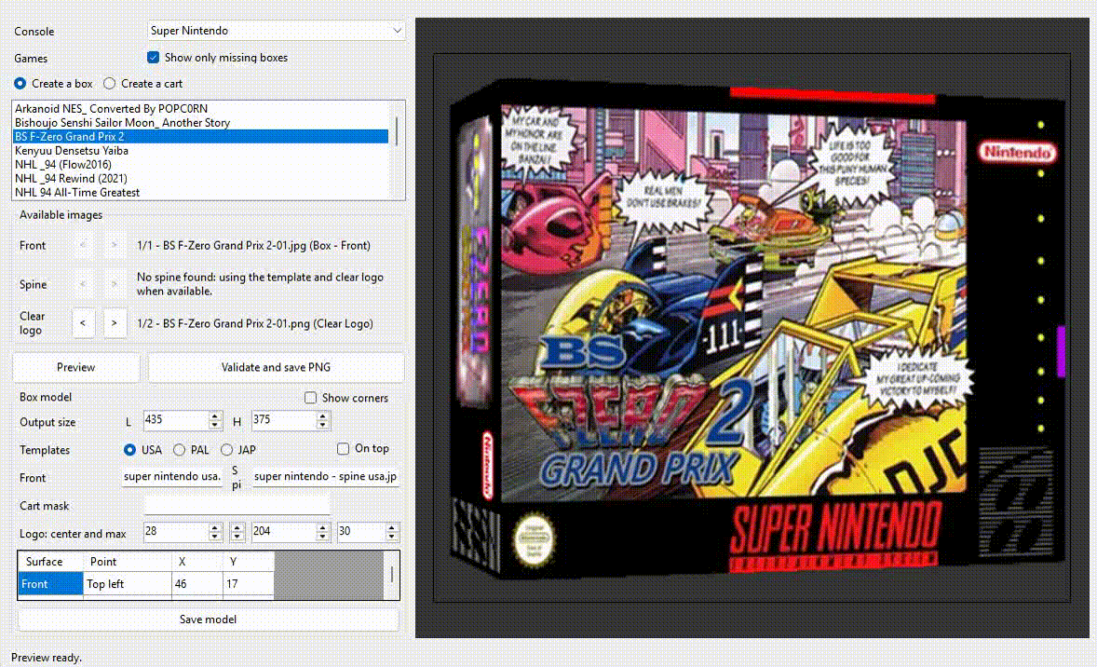Viewport: 1097px width, 667px height.
Task: Click the Preview button
Action: coord(76,367)
